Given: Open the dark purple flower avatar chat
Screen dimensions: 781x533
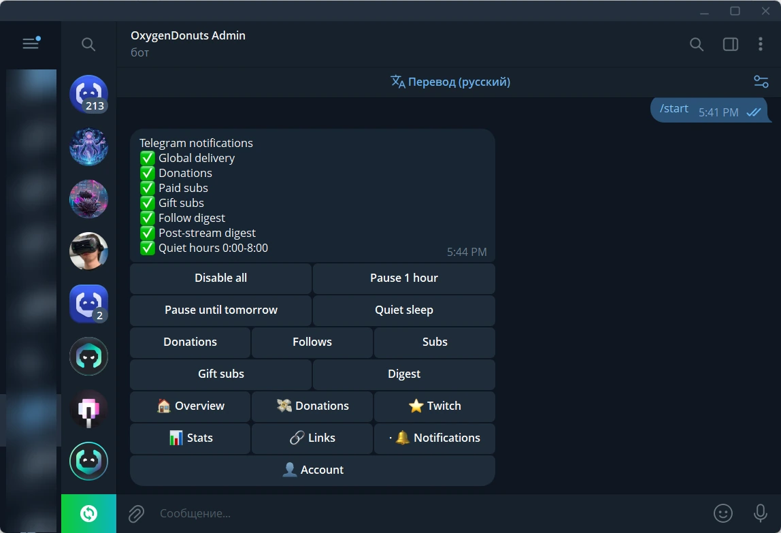Looking at the screenshot, I should (x=88, y=199).
